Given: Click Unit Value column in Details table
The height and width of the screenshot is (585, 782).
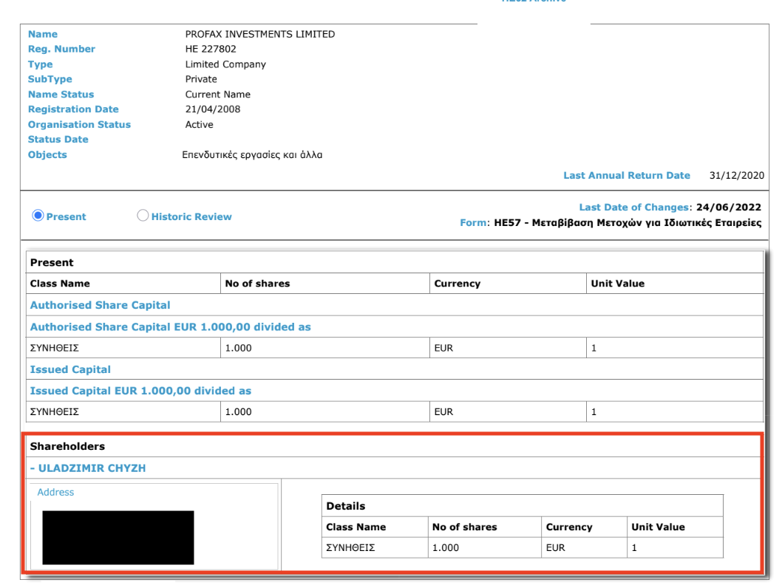Looking at the screenshot, I should click(x=657, y=527).
